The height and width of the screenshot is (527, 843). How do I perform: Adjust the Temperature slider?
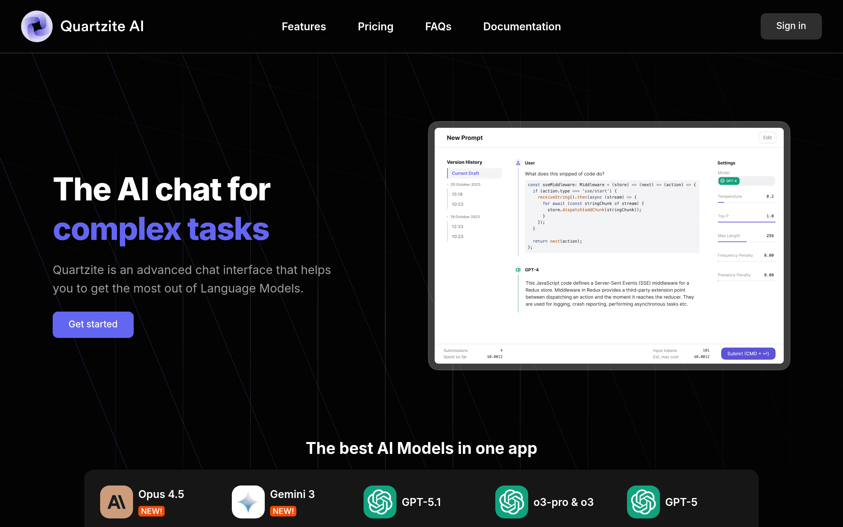[x=746, y=202]
